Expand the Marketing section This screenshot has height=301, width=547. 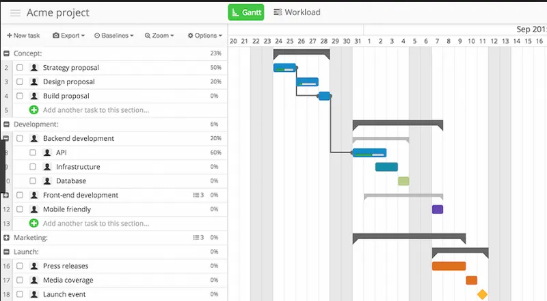pyautogui.click(x=6, y=238)
